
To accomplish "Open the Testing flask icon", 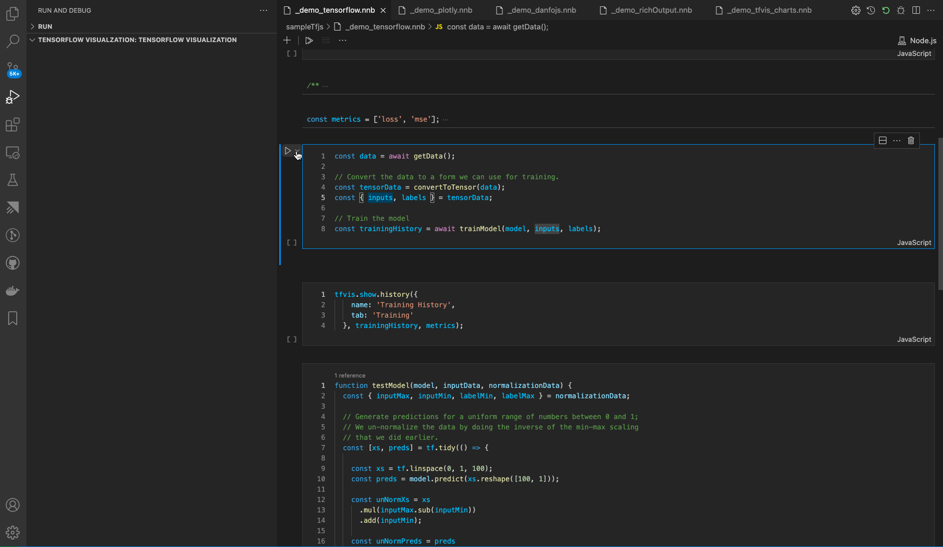I will (13, 180).
